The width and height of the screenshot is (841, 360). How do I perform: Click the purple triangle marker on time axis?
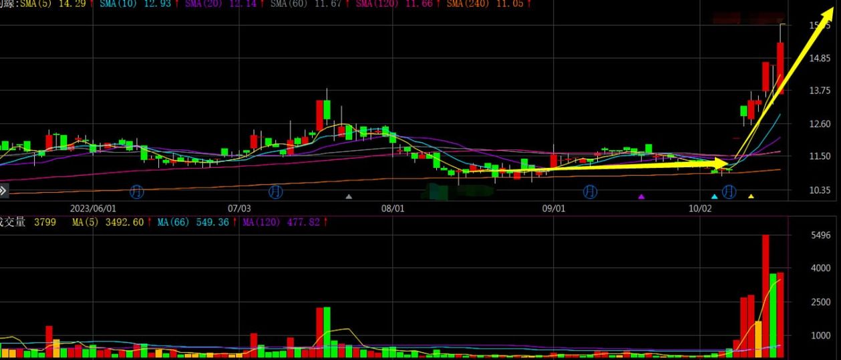click(x=641, y=197)
